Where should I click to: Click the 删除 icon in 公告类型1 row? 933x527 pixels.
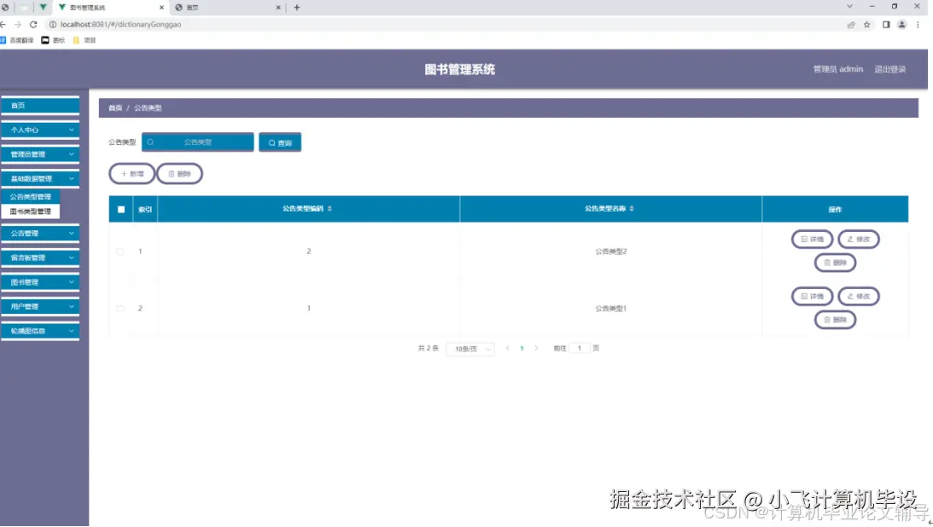pos(826,319)
